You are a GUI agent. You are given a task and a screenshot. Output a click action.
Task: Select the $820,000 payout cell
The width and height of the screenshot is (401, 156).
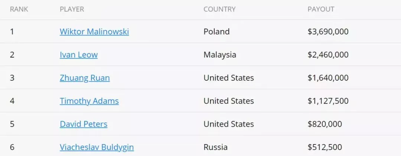(325, 124)
